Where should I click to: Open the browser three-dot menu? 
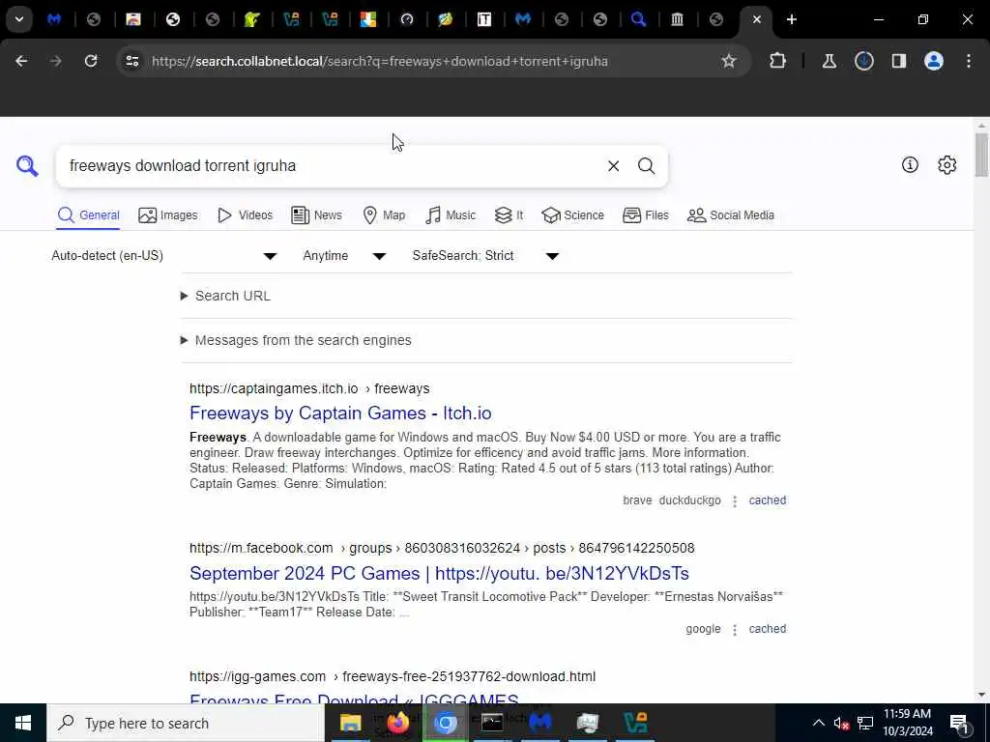969,61
